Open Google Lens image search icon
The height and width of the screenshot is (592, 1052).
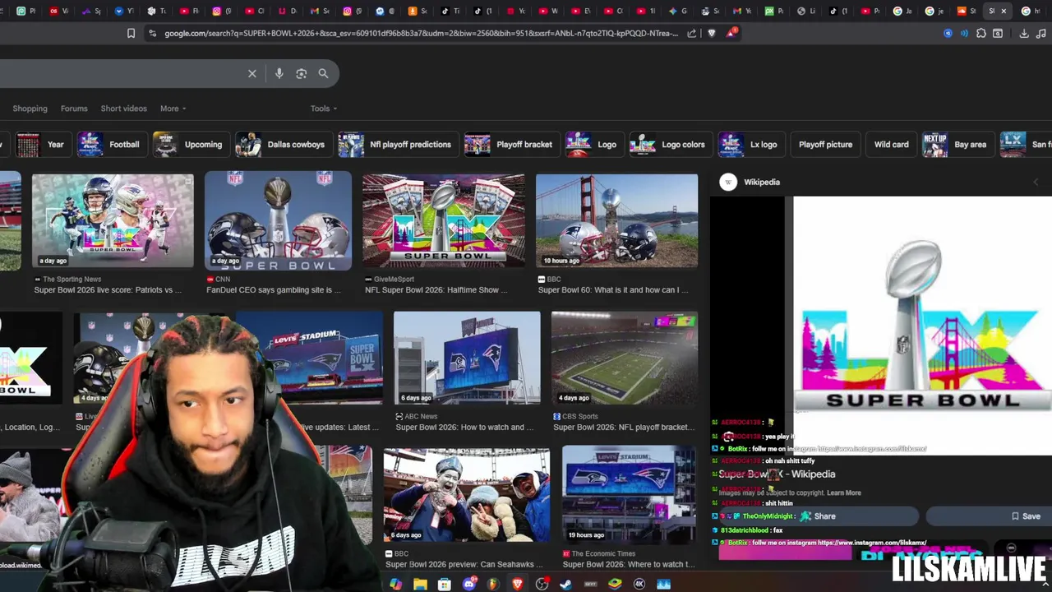pyautogui.click(x=302, y=74)
